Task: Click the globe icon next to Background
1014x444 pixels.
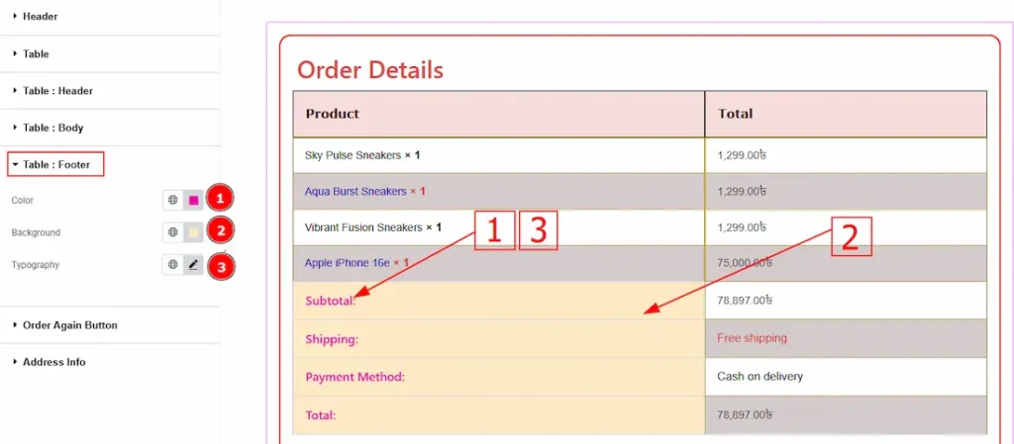Action: (x=172, y=232)
